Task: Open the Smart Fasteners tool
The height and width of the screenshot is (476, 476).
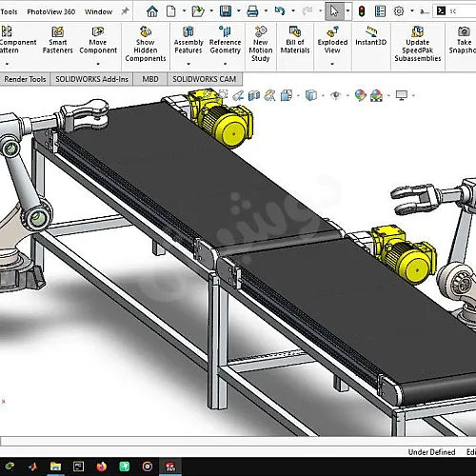Action: point(58,40)
